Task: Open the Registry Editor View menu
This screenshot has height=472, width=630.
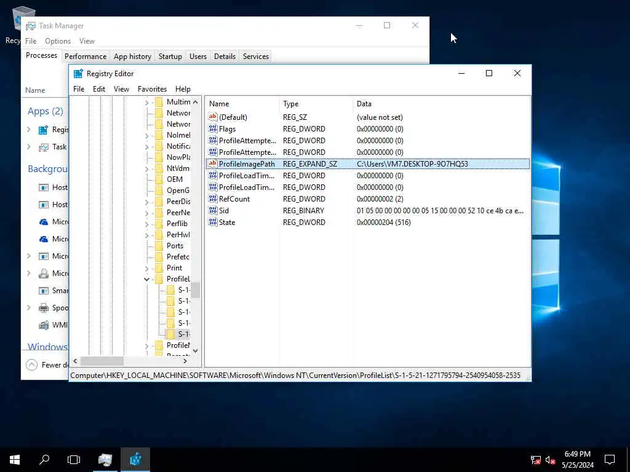Action: click(121, 89)
